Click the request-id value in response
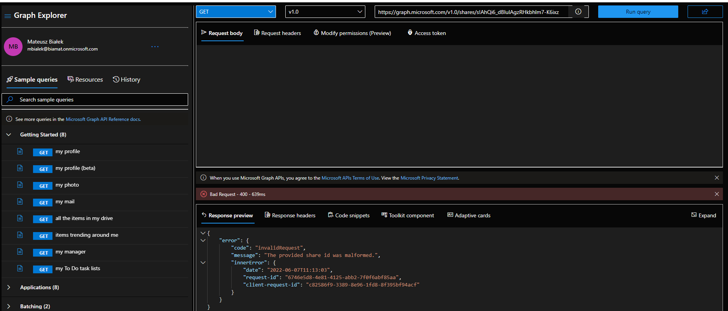The image size is (728, 311). point(342,277)
